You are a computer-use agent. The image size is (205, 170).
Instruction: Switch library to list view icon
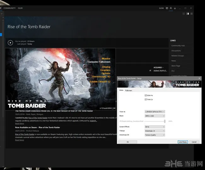click(x=184, y=14)
